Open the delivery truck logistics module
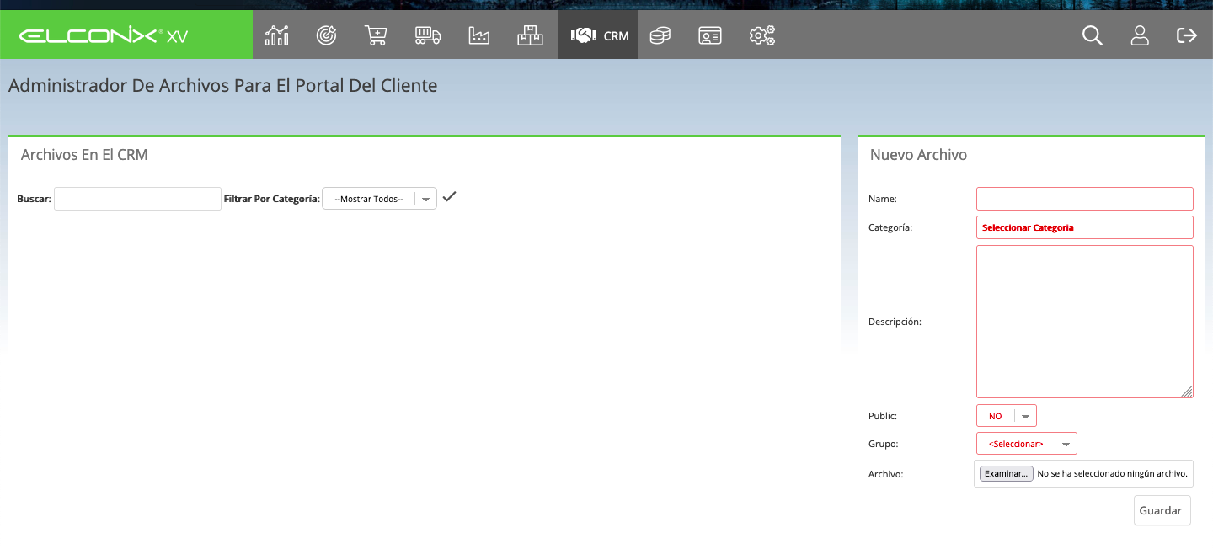 click(428, 35)
